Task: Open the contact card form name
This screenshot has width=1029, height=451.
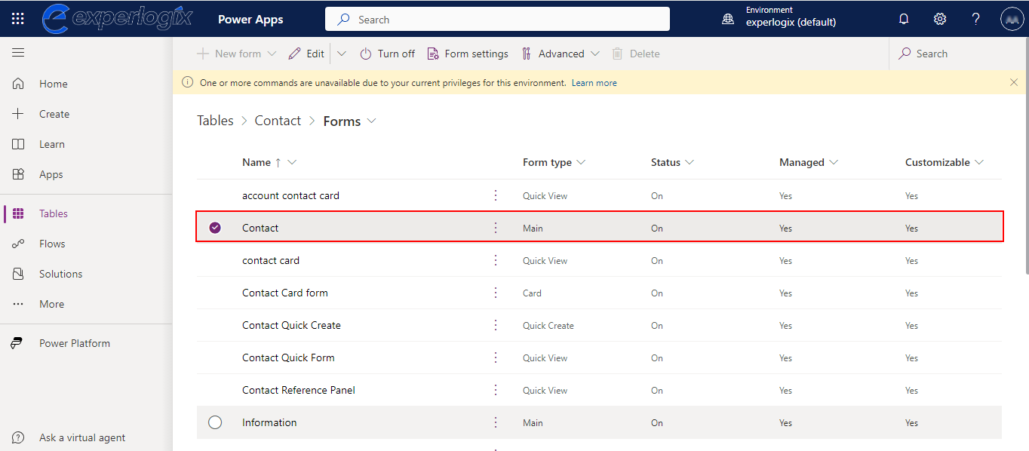Action: tap(270, 260)
